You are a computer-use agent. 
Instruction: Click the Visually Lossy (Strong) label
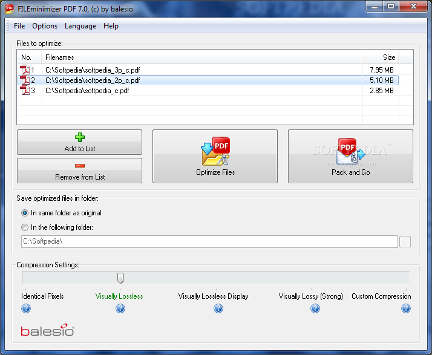(311, 296)
